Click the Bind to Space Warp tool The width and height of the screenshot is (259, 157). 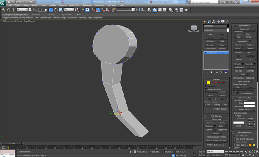point(13,10)
